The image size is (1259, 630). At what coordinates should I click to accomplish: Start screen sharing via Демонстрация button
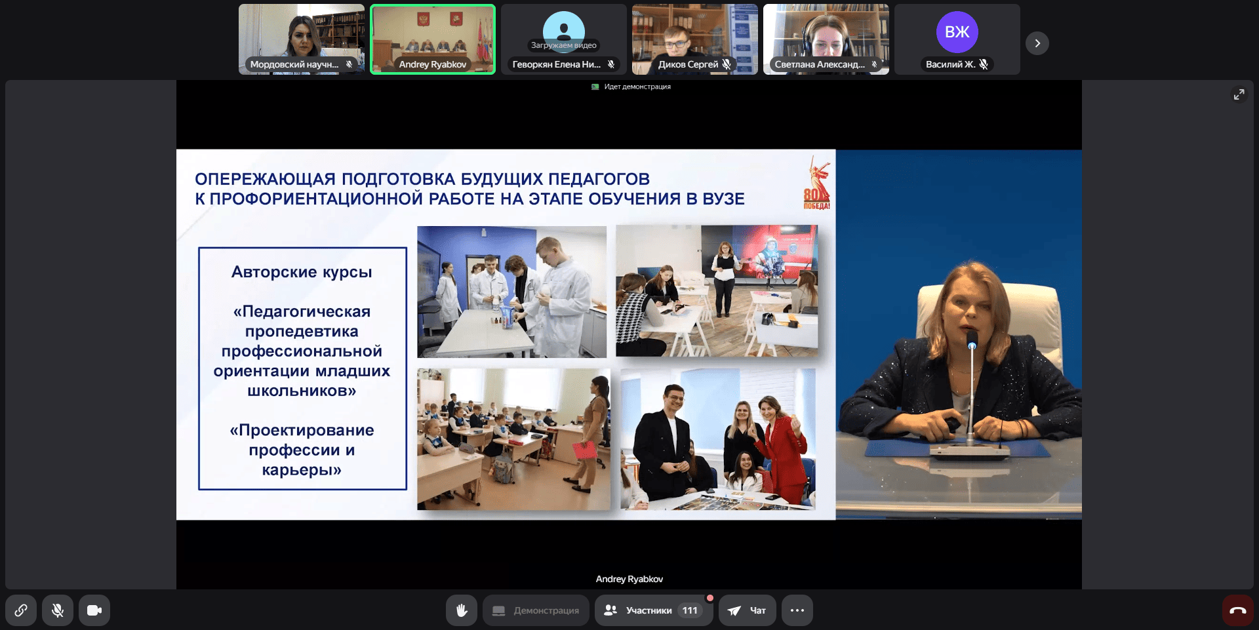click(x=536, y=610)
